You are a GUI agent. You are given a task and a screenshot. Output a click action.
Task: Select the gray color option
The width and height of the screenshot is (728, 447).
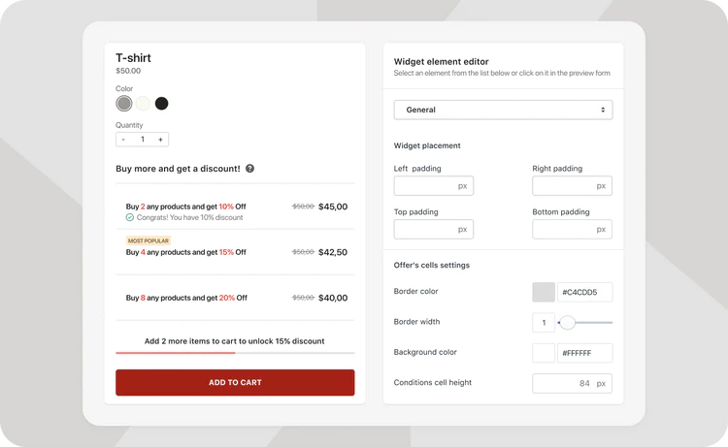tap(124, 104)
